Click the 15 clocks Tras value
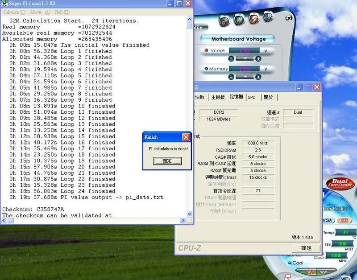This screenshot has height=280, width=357. click(258, 177)
